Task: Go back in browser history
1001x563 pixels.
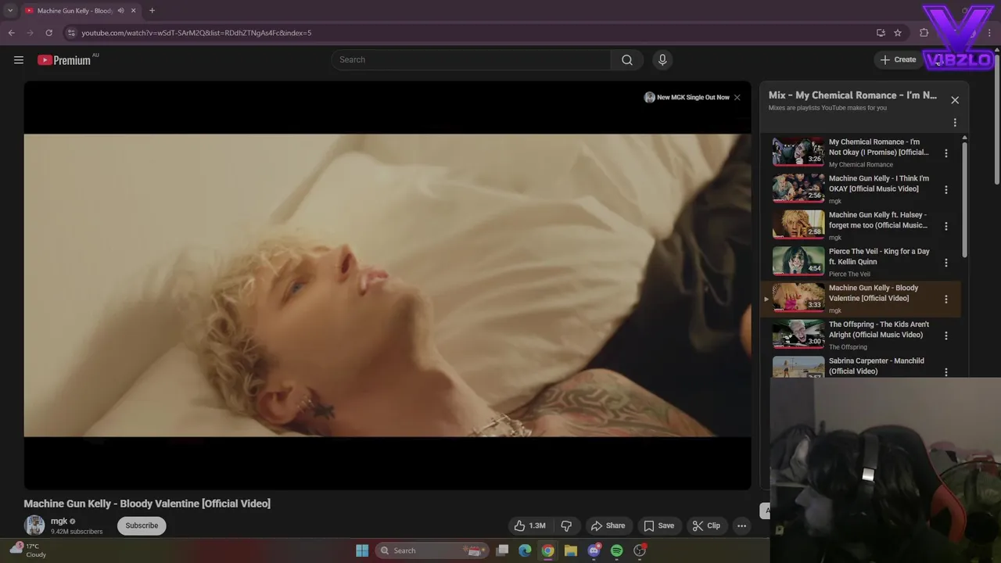Action: tap(11, 33)
